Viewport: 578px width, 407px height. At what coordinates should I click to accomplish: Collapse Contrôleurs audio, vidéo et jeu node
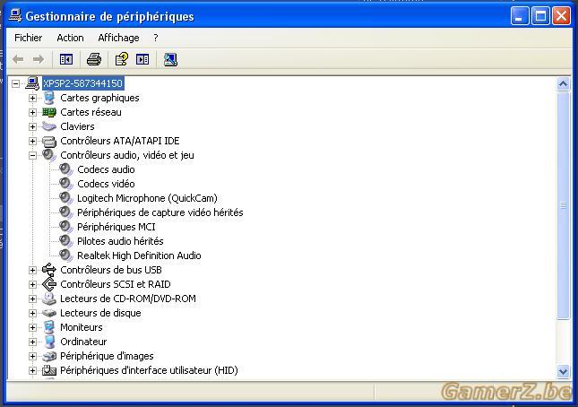point(32,155)
